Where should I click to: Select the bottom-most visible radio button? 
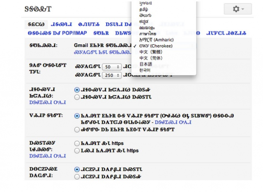click(77, 176)
